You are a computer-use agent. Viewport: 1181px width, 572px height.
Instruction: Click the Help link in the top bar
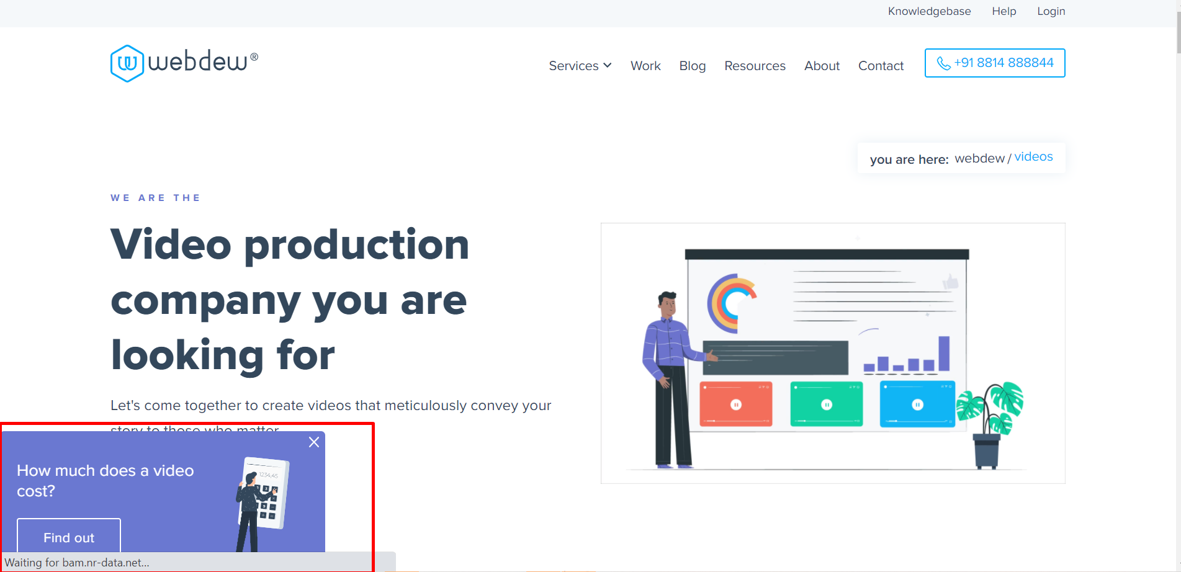tap(1004, 11)
